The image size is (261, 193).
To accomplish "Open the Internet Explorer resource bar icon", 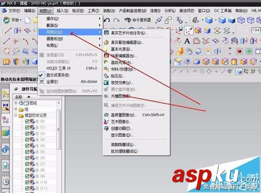I will coord(6,165).
